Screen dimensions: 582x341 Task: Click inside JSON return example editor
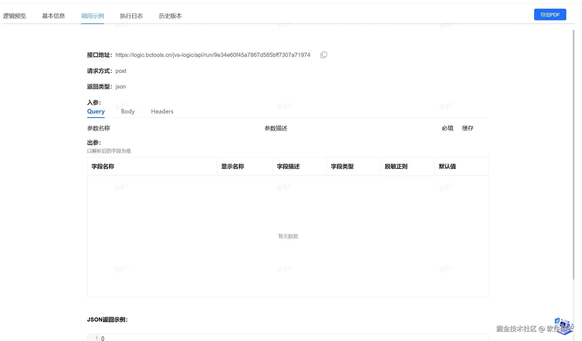coord(271,338)
